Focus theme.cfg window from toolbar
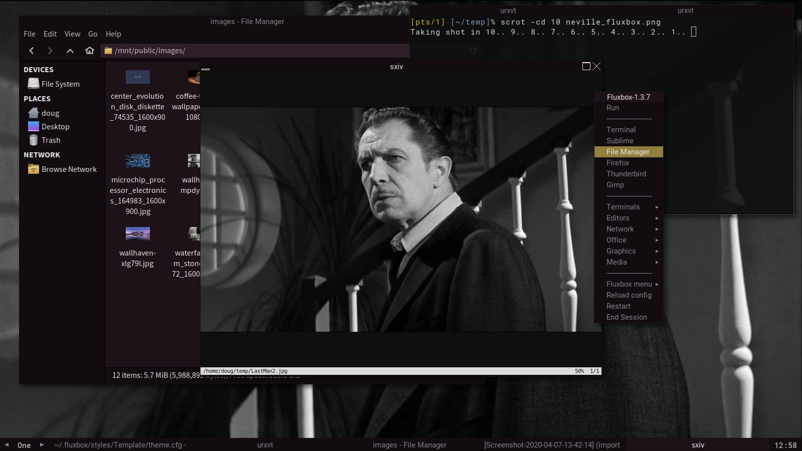Image resolution: width=802 pixels, height=451 pixels. click(120, 445)
